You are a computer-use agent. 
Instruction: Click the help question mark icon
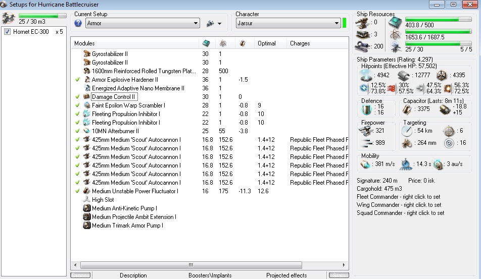(x=78, y=23)
